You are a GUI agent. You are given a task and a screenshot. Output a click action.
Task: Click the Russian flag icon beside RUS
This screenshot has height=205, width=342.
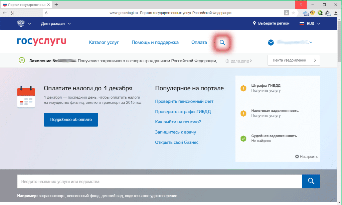302,24
